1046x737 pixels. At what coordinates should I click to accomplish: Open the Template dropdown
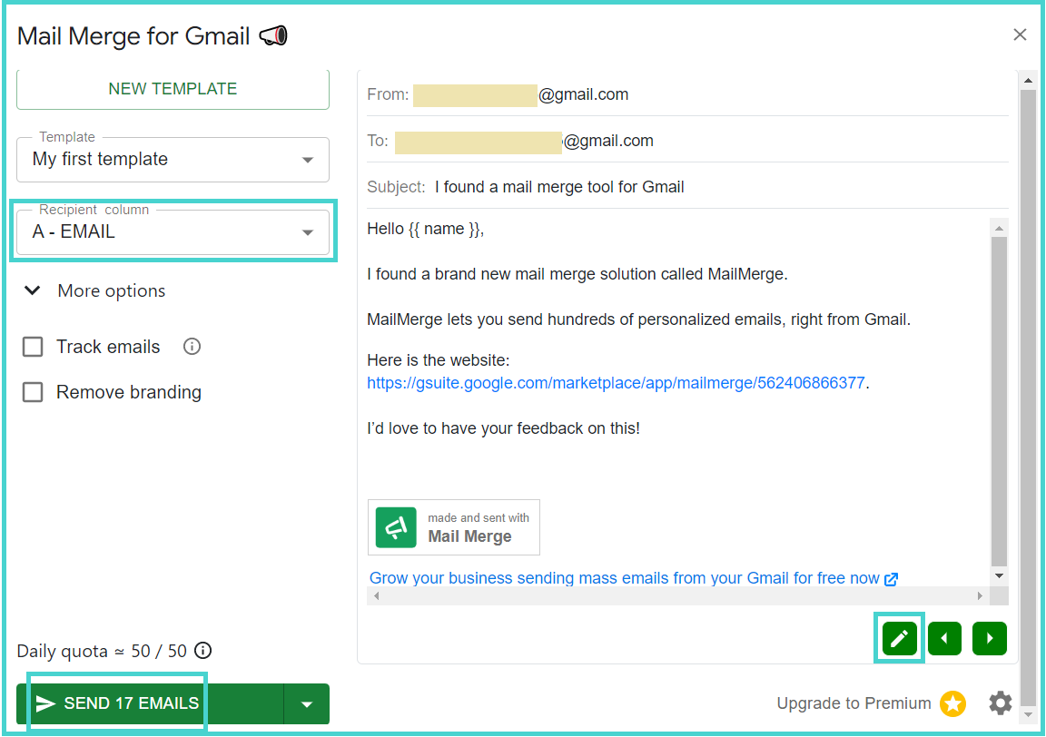(x=173, y=160)
